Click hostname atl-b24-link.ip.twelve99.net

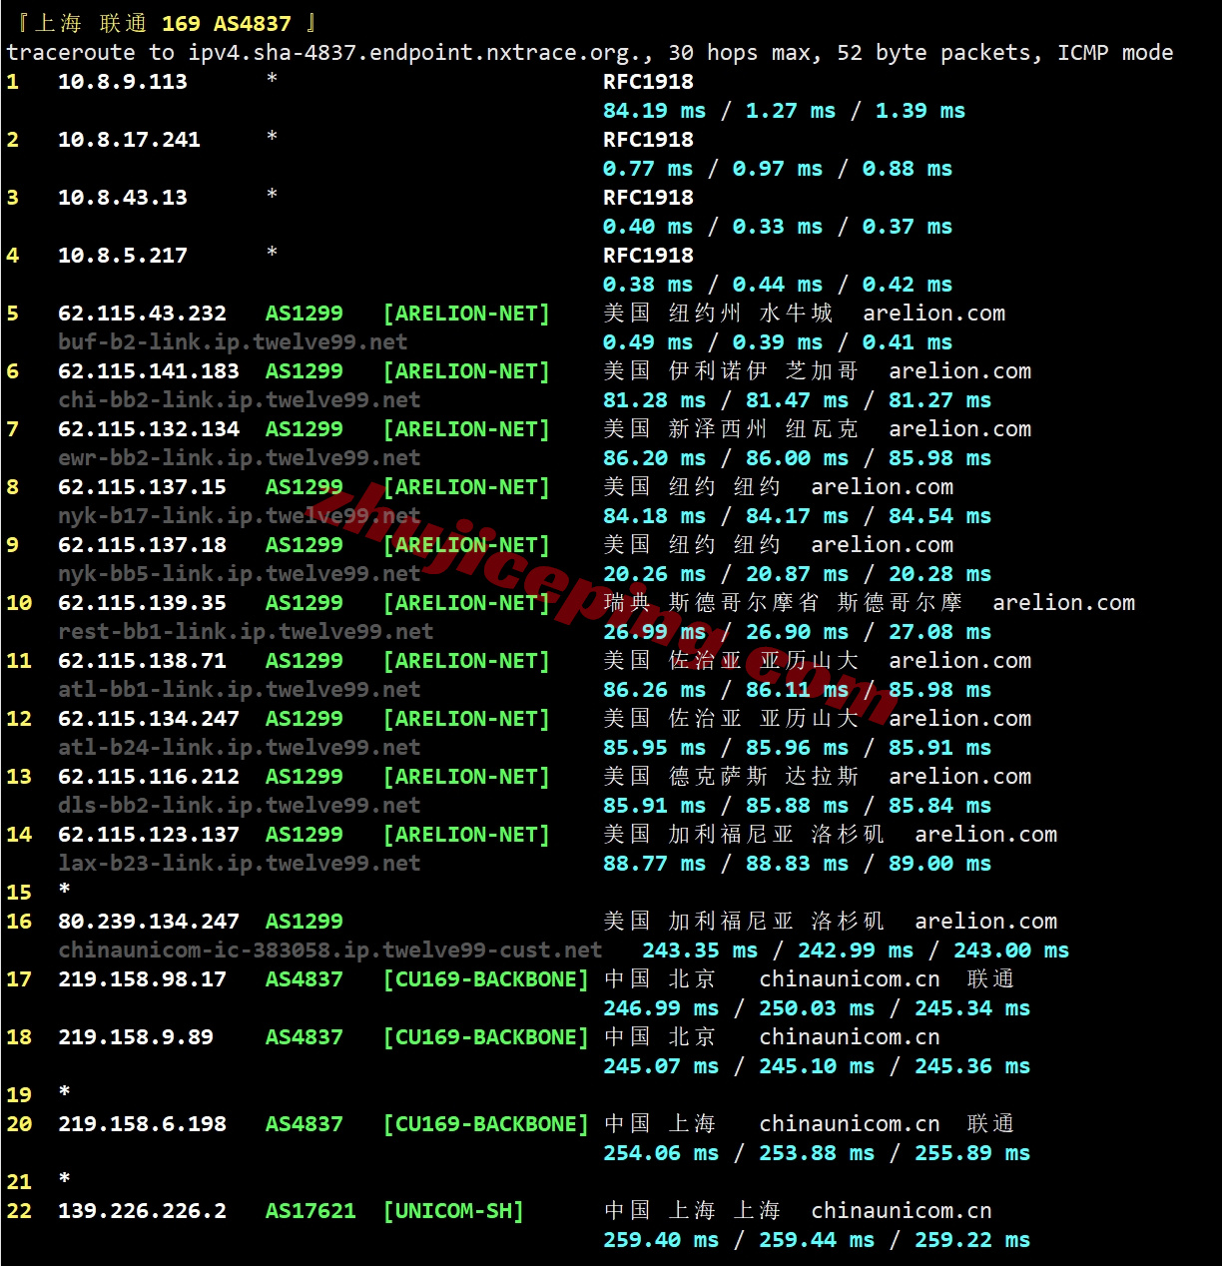[240, 748]
